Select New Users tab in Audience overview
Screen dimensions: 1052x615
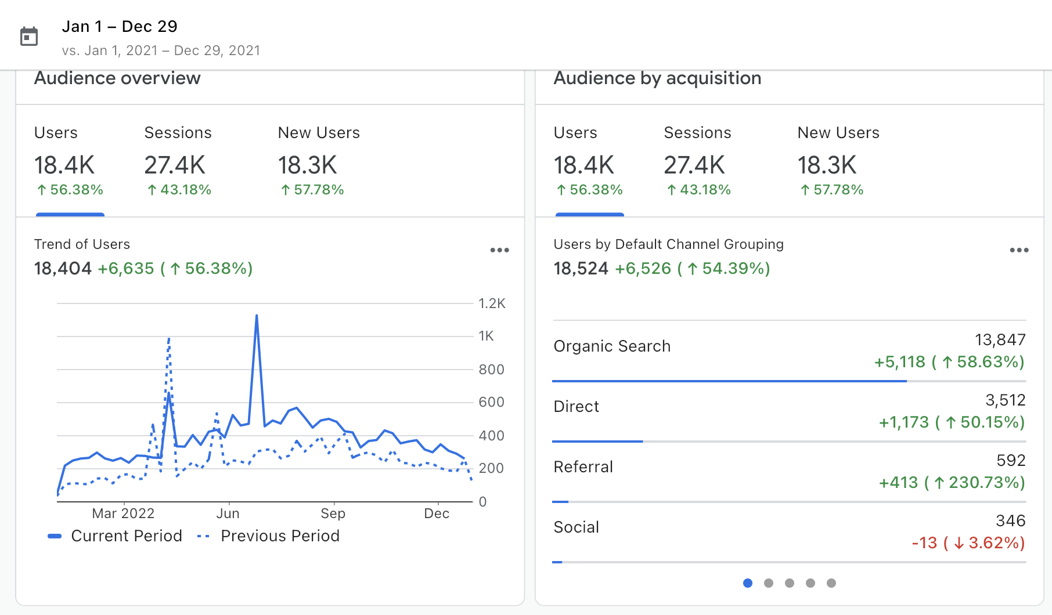pyautogui.click(x=319, y=161)
